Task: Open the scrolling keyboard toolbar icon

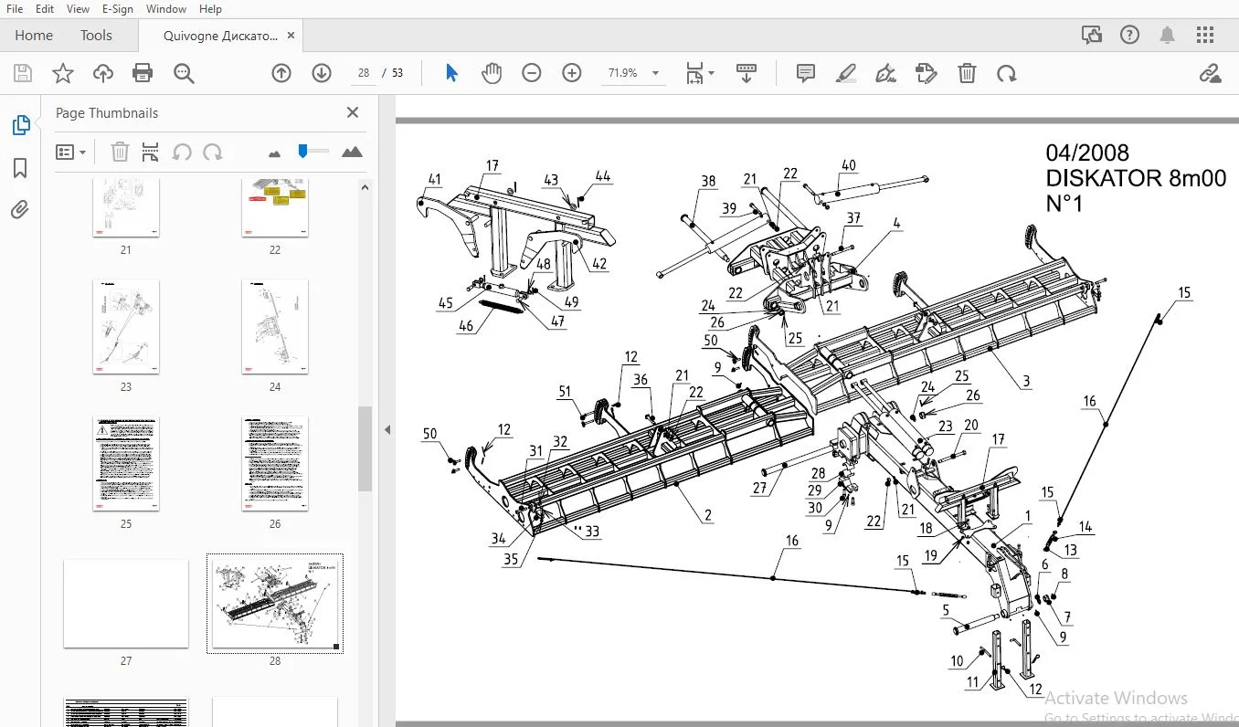Action: click(747, 73)
